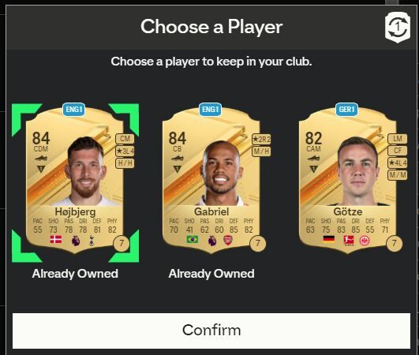Click the Brazil flag on Gabriel card
The height and width of the screenshot is (355, 419).
click(x=193, y=239)
